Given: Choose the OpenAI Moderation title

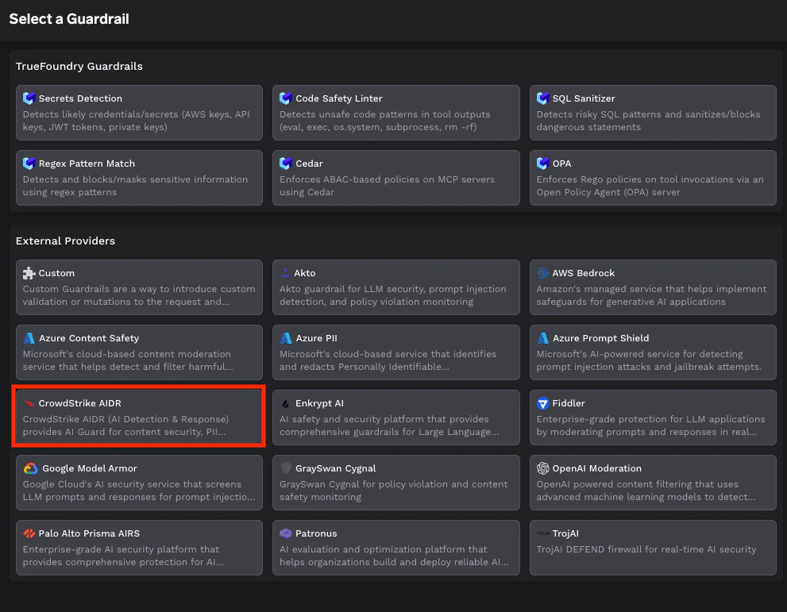Looking at the screenshot, I should (x=596, y=468).
